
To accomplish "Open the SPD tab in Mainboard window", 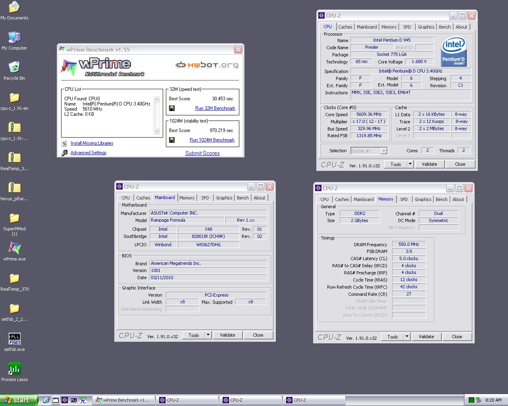I will (x=205, y=198).
